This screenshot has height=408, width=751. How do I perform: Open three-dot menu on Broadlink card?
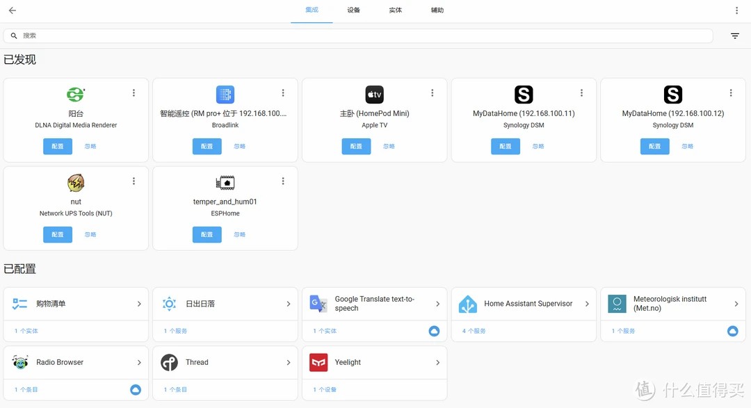tap(283, 93)
